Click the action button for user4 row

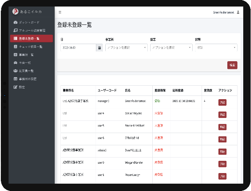click(x=222, y=115)
